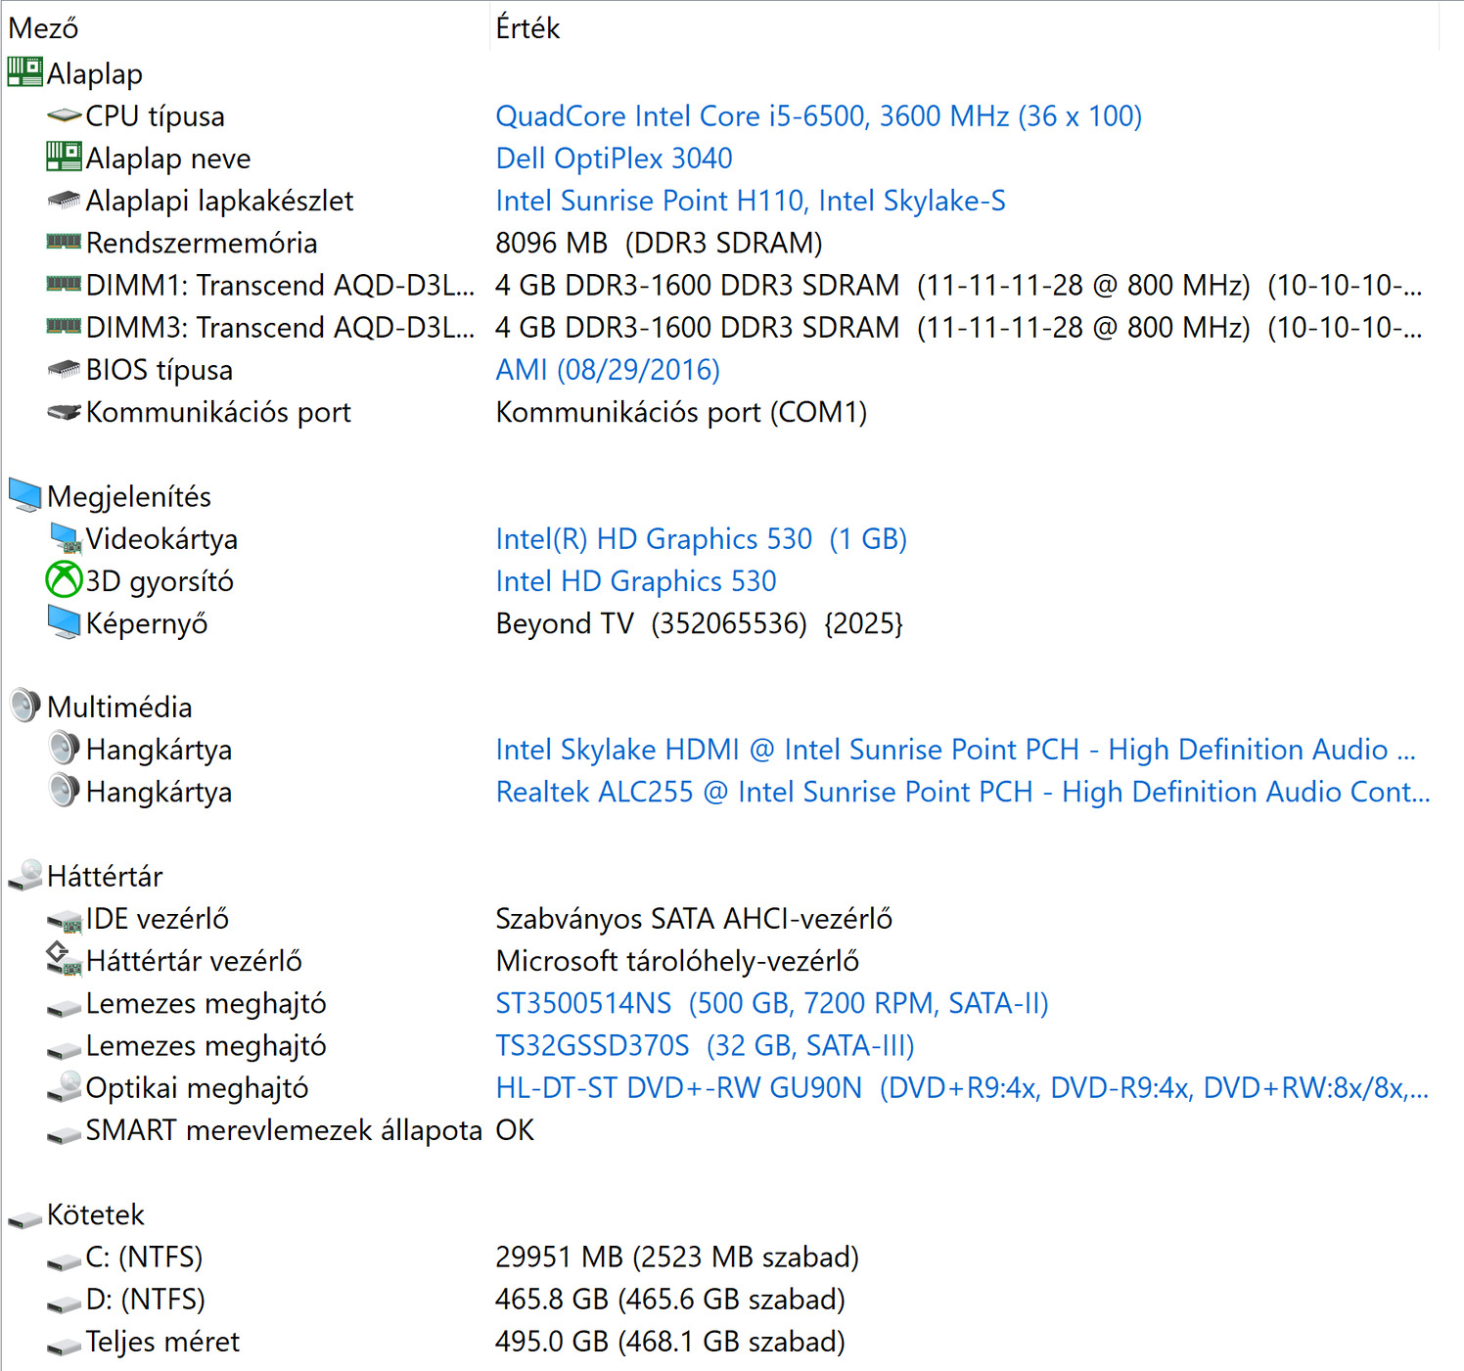Screen dimensions: 1464x1371
Task: Select the 465.8 GB (465.6 GB szabad) value
Action: (670, 1299)
